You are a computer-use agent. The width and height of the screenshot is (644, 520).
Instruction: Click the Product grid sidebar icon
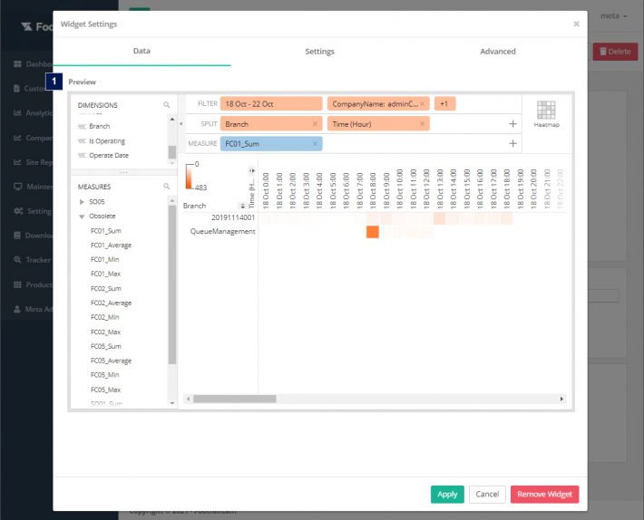pyautogui.click(x=17, y=284)
